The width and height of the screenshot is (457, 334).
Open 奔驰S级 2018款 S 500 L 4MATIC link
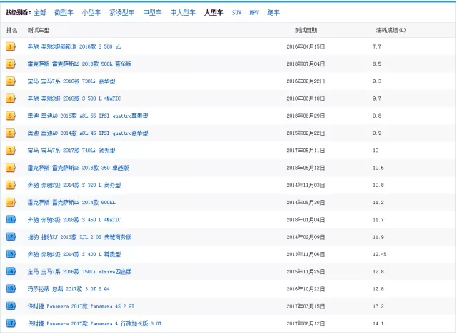(x=74, y=98)
